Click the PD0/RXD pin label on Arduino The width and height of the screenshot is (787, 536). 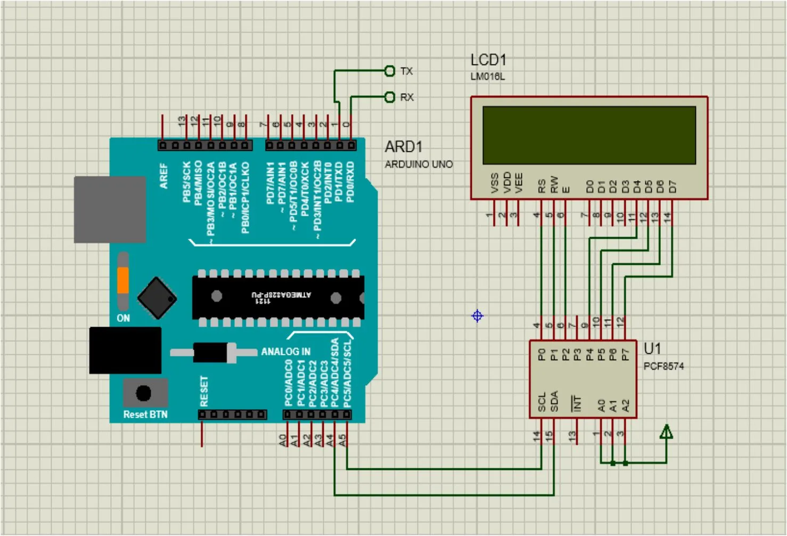point(350,182)
